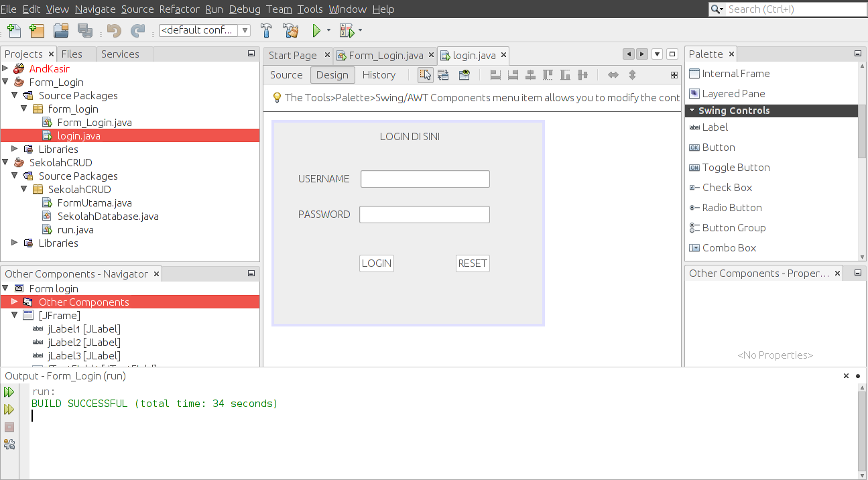This screenshot has width=868, height=480.
Task: Click the LOGIN button in the form
Action: (x=376, y=263)
